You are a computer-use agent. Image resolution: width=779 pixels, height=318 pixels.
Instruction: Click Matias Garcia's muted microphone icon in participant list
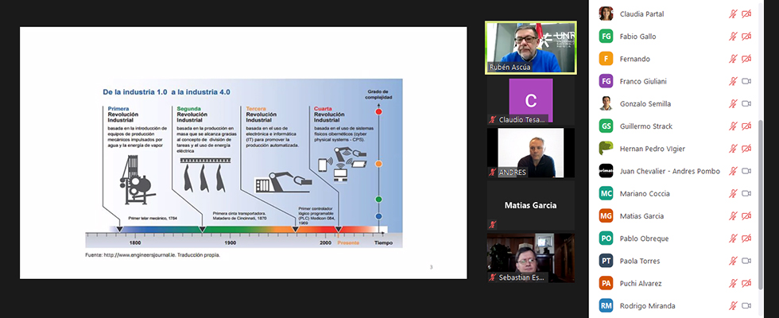[x=733, y=215]
